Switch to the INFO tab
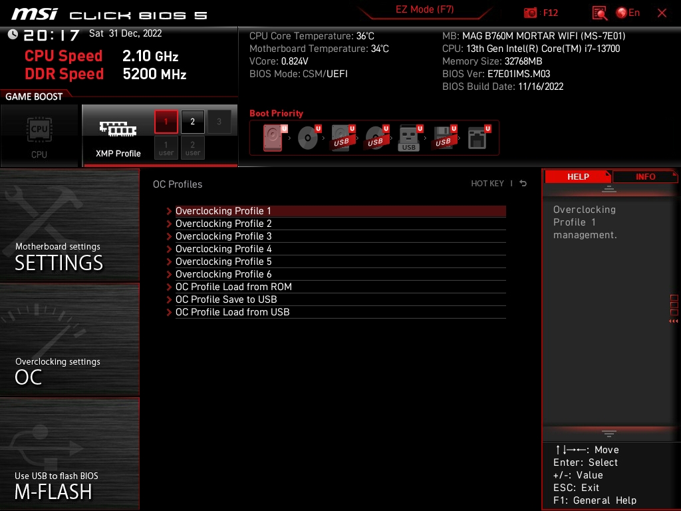 tap(645, 177)
